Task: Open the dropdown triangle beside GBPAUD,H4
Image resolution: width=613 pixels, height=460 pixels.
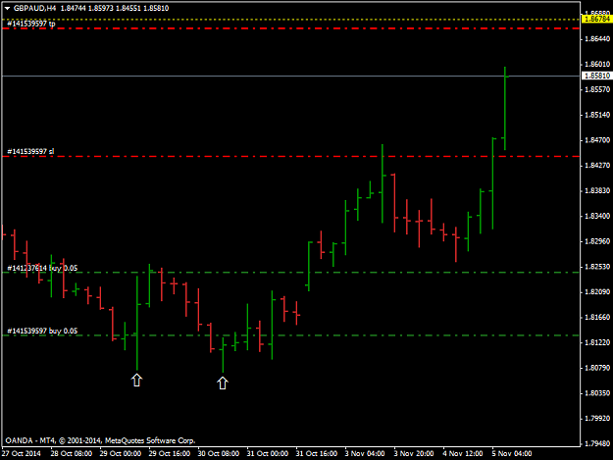Action: (x=7, y=8)
